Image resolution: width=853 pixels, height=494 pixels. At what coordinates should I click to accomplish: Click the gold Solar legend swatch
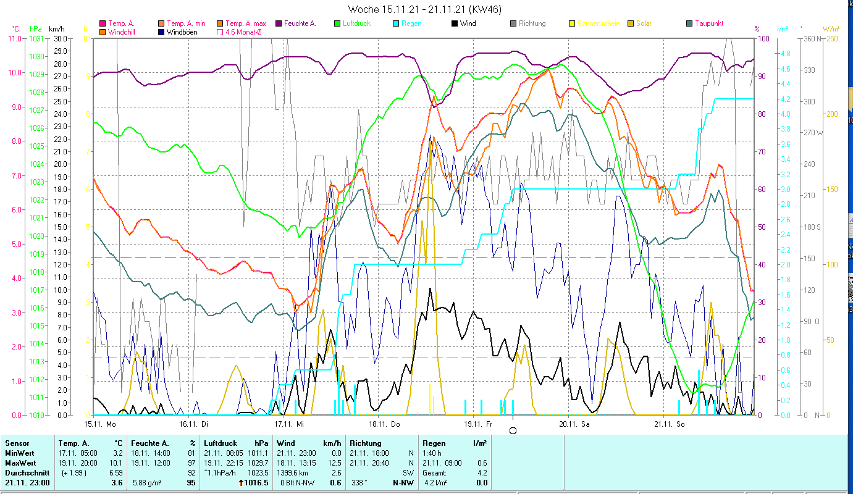[x=631, y=24]
